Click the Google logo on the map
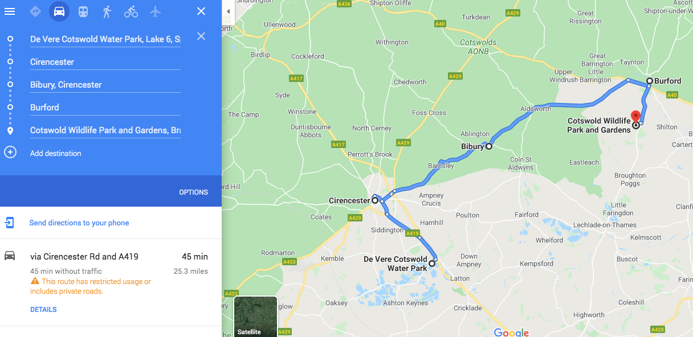 pos(511,332)
